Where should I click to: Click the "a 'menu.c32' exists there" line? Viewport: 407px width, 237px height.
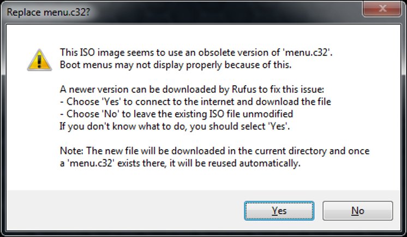coord(180,163)
